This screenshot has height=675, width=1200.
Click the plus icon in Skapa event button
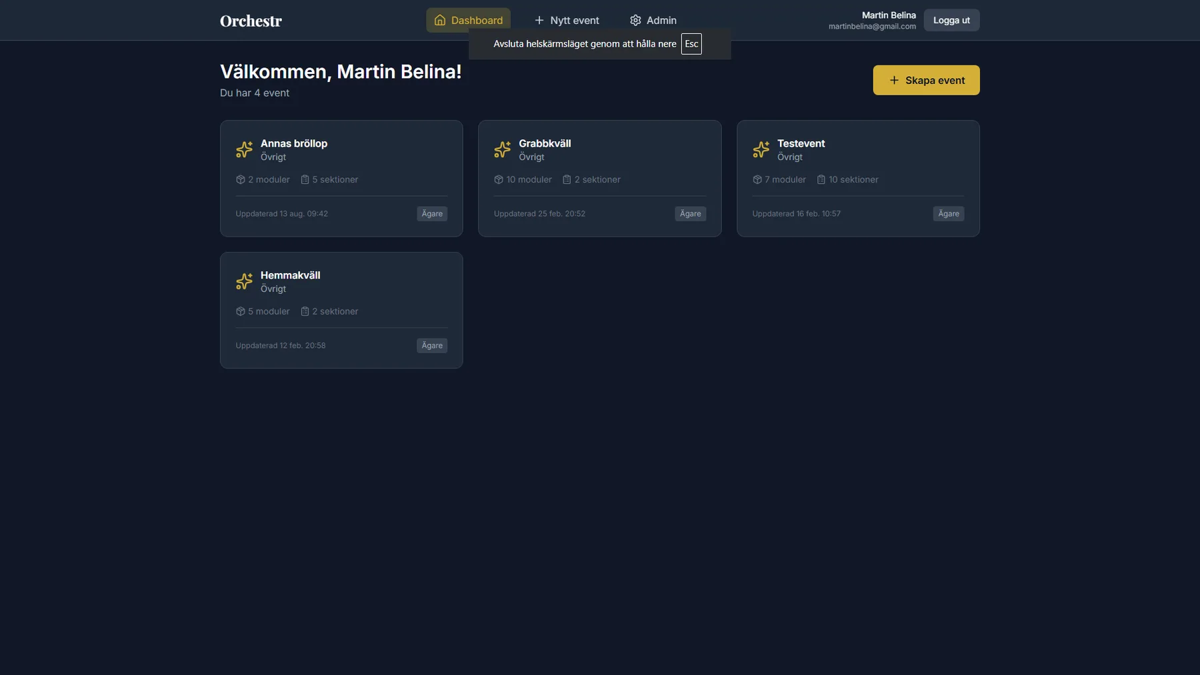pyautogui.click(x=894, y=80)
